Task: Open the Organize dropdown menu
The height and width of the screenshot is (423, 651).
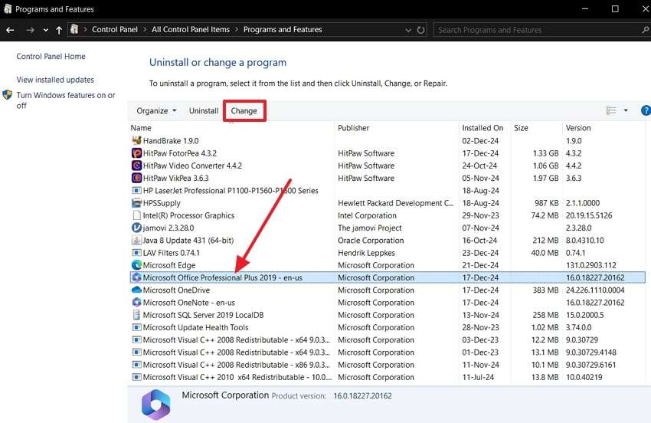Action: (156, 111)
